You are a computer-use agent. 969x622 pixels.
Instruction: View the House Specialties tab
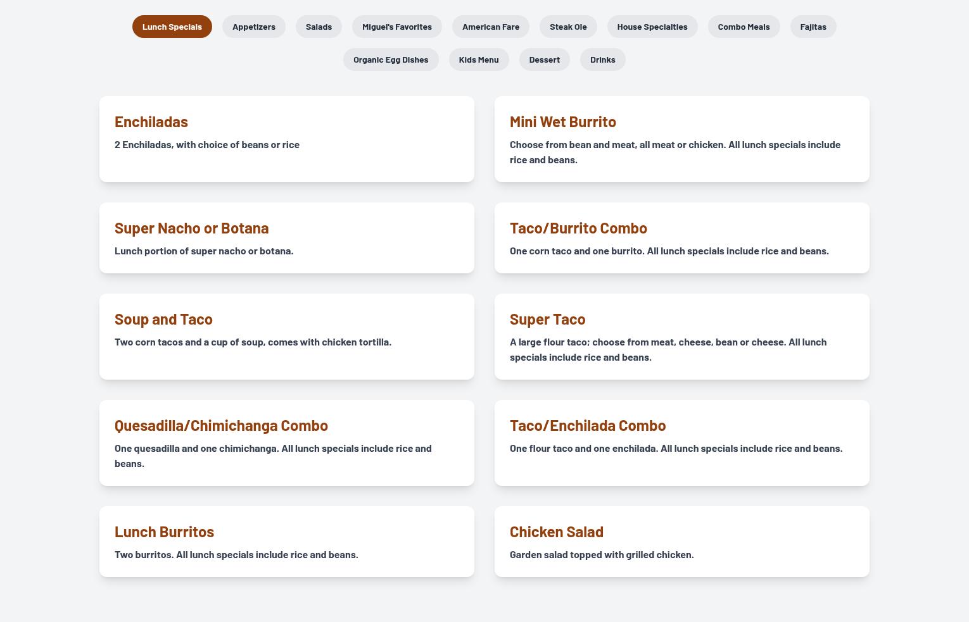pos(652,27)
